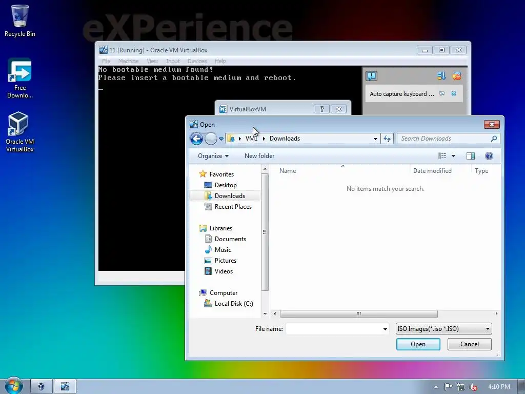Click the taskbar clock showing 4:10 PM
525x394 pixels.
click(499, 387)
